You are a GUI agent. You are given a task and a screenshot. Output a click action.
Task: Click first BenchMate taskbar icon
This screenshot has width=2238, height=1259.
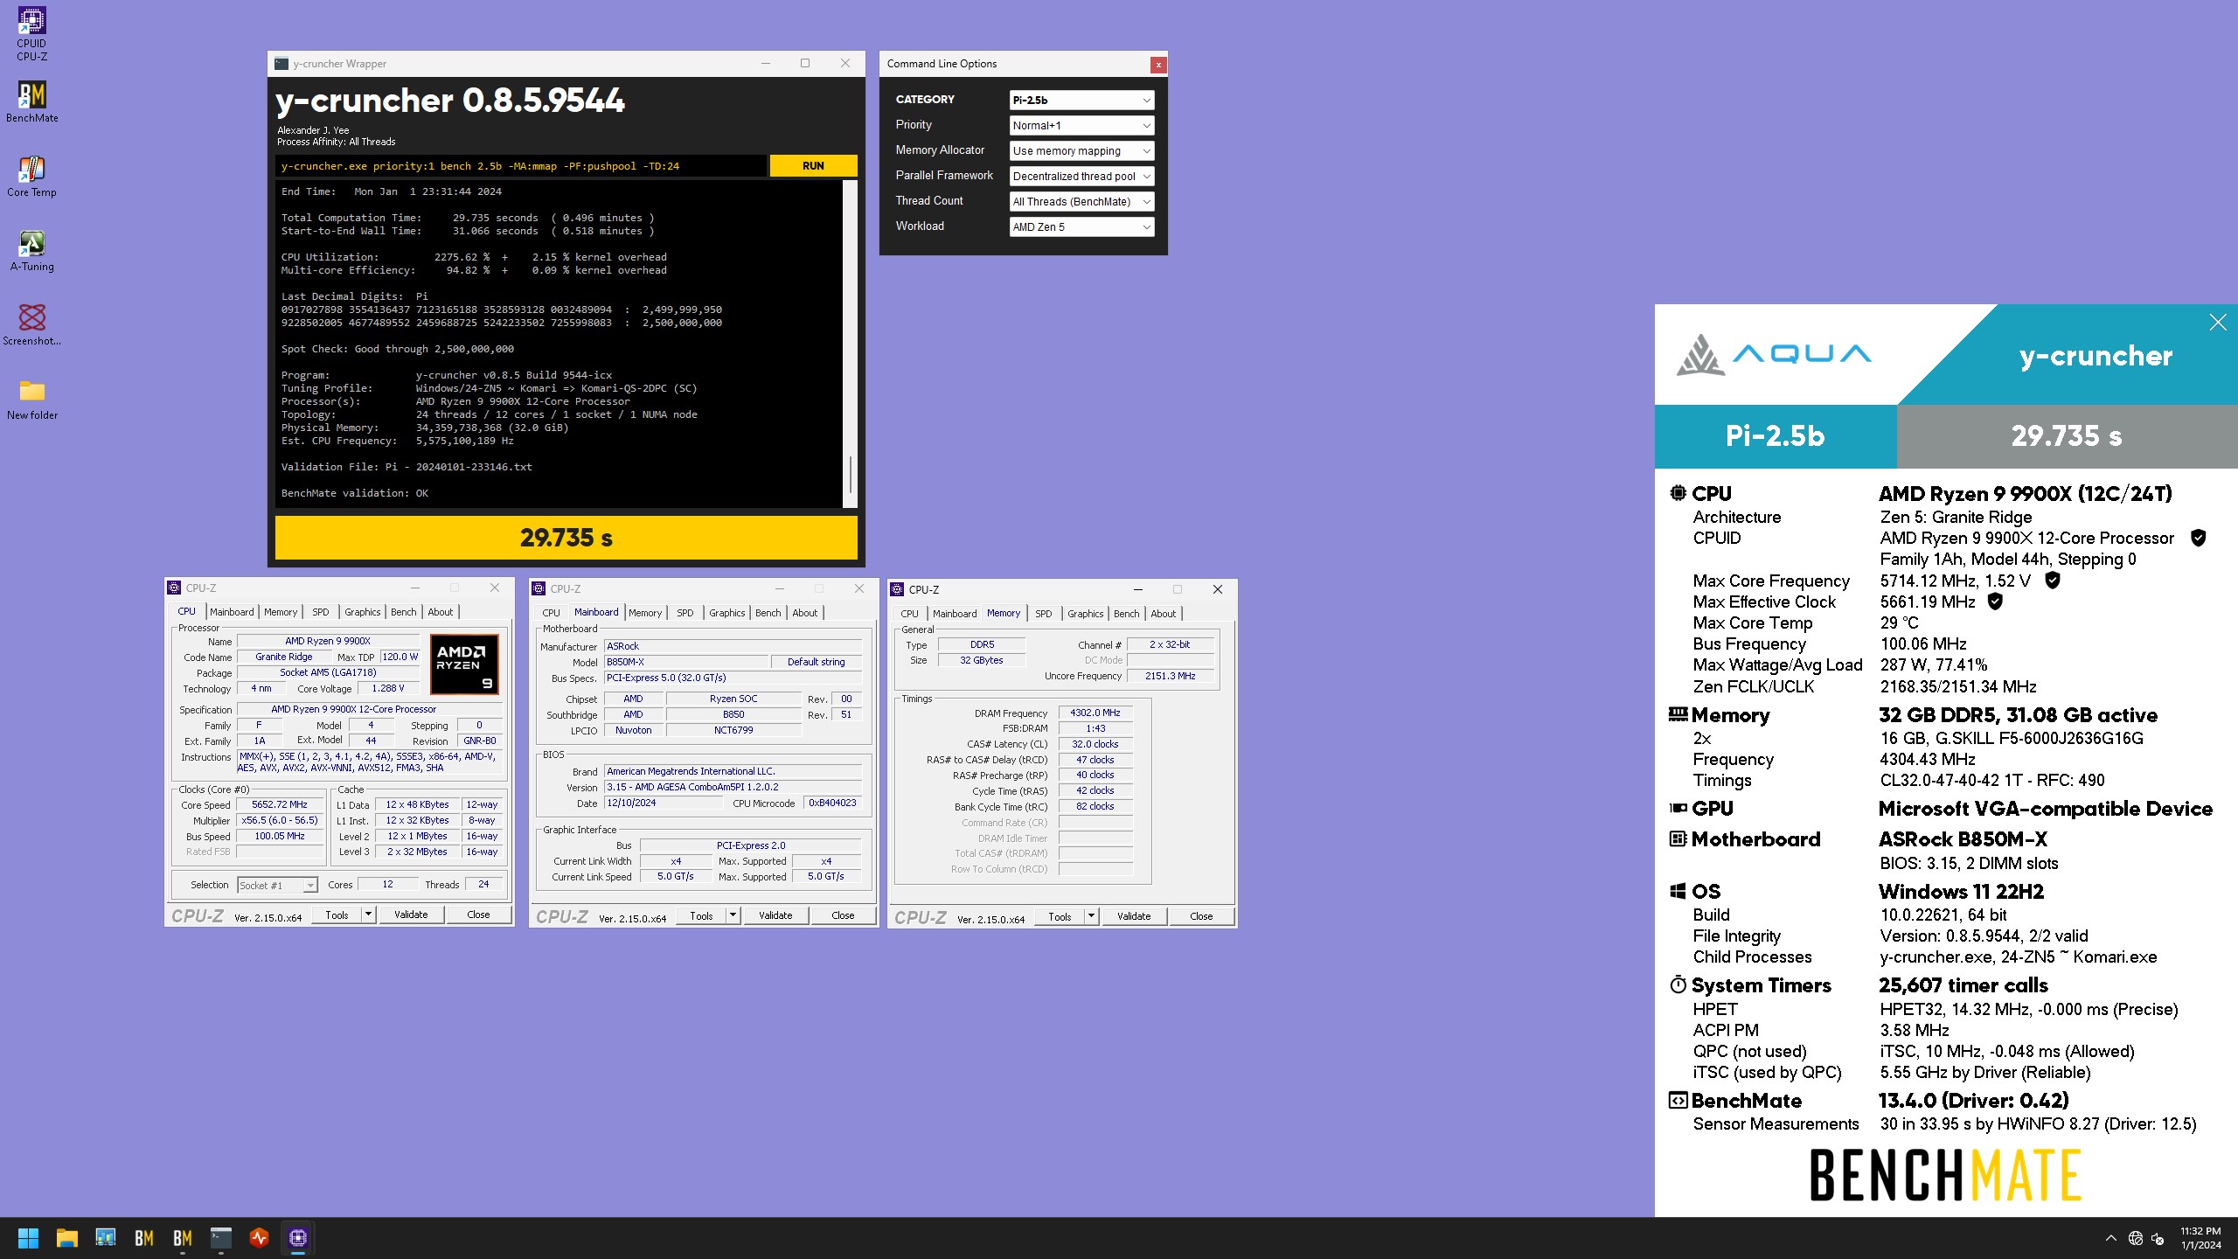pos(143,1238)
